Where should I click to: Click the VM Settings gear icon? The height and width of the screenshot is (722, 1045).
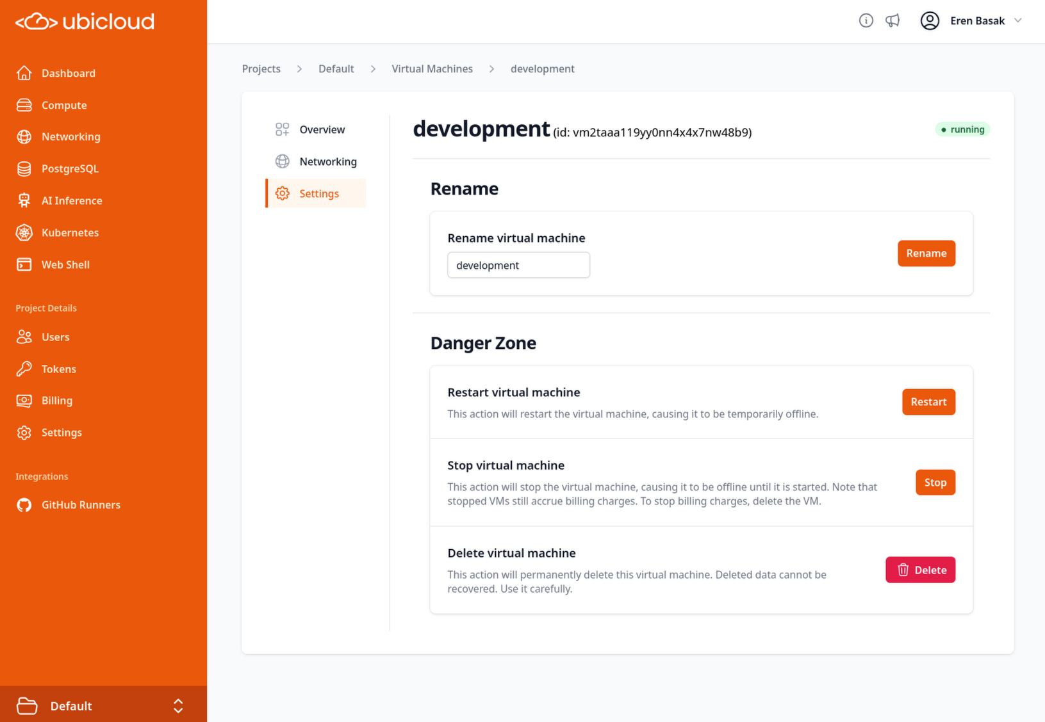coord(283,193)
